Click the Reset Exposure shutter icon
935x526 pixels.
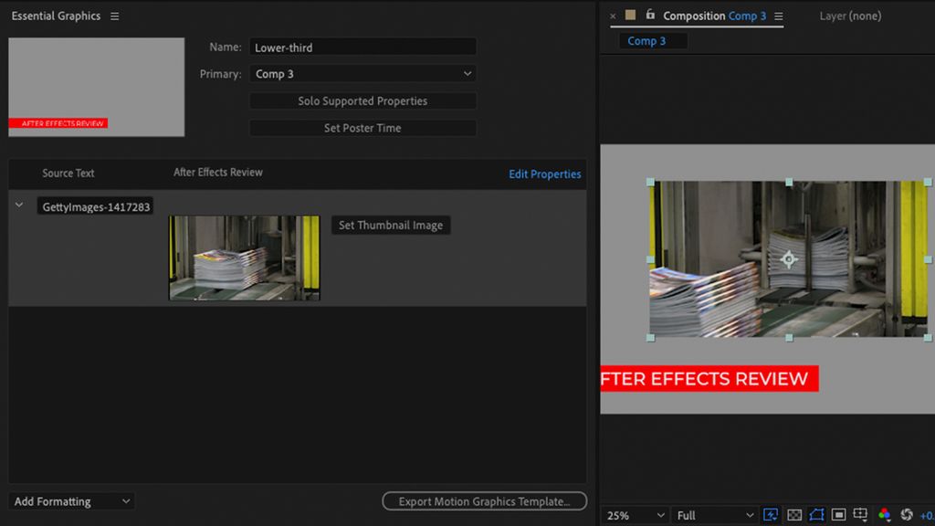pos(907,514)
